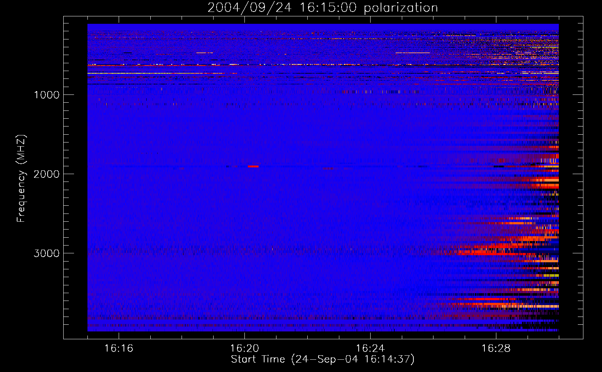Image resolution: width=602 pixels, height=372 pixels.
Task: Click the red burst near 1900 MHz at 16:20
Action: click(x=253, y=166)
